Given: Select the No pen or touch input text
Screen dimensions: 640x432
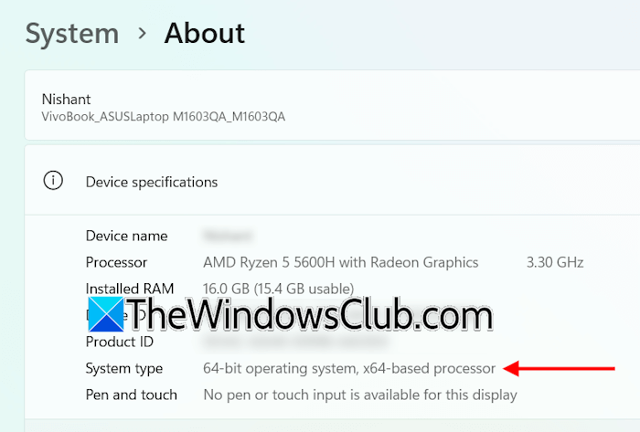Looking at the screenshot, I should point(360,395).
